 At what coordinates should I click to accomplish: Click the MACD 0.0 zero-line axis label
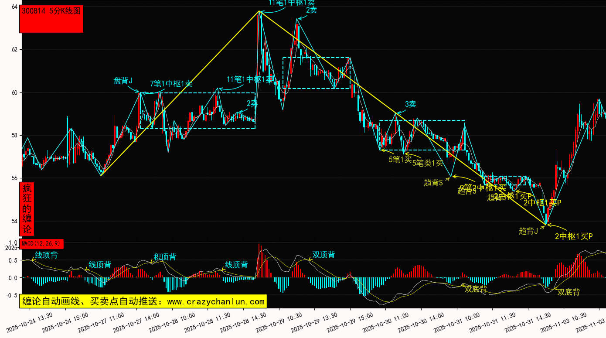[x=13, y=278]
